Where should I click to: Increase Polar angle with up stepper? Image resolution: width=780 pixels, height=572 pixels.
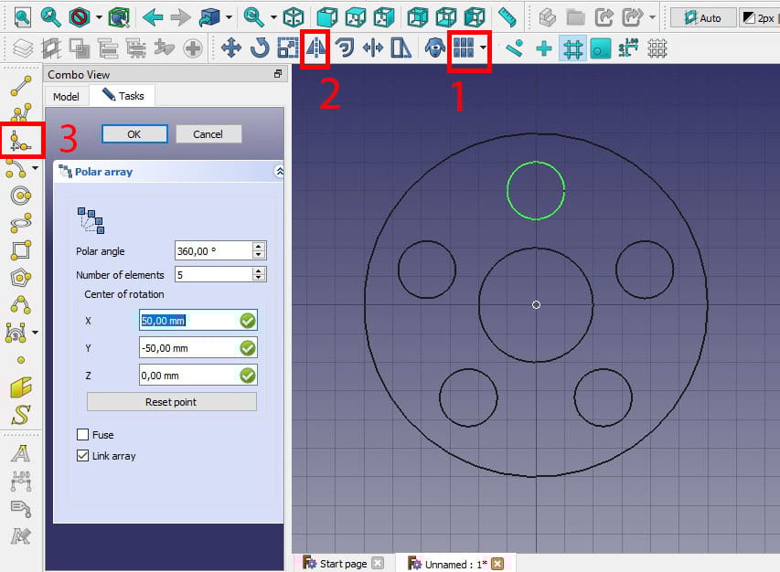258,247
